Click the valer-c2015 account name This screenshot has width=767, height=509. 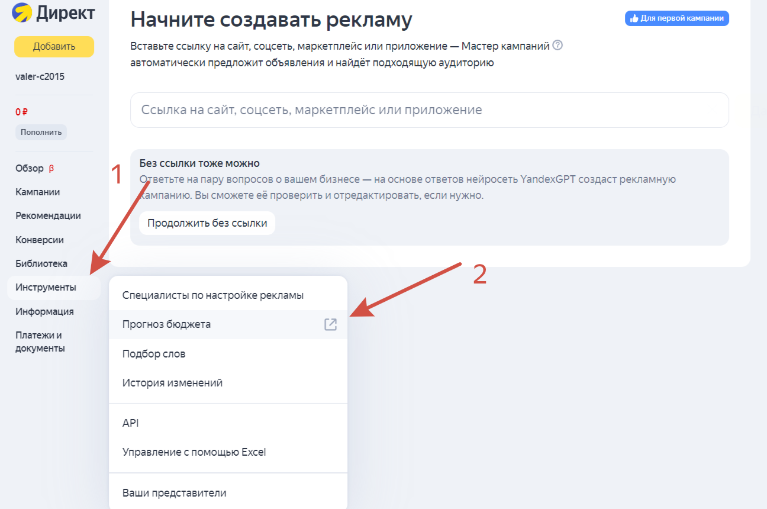coord(40,76)
